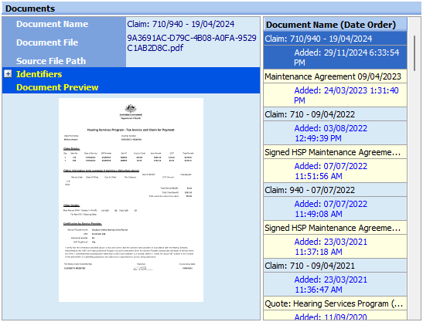Click Added: 07/07/2022 11:51:56 AM row
The width and height of the screenshot is (423, 322).
point(336,171)
